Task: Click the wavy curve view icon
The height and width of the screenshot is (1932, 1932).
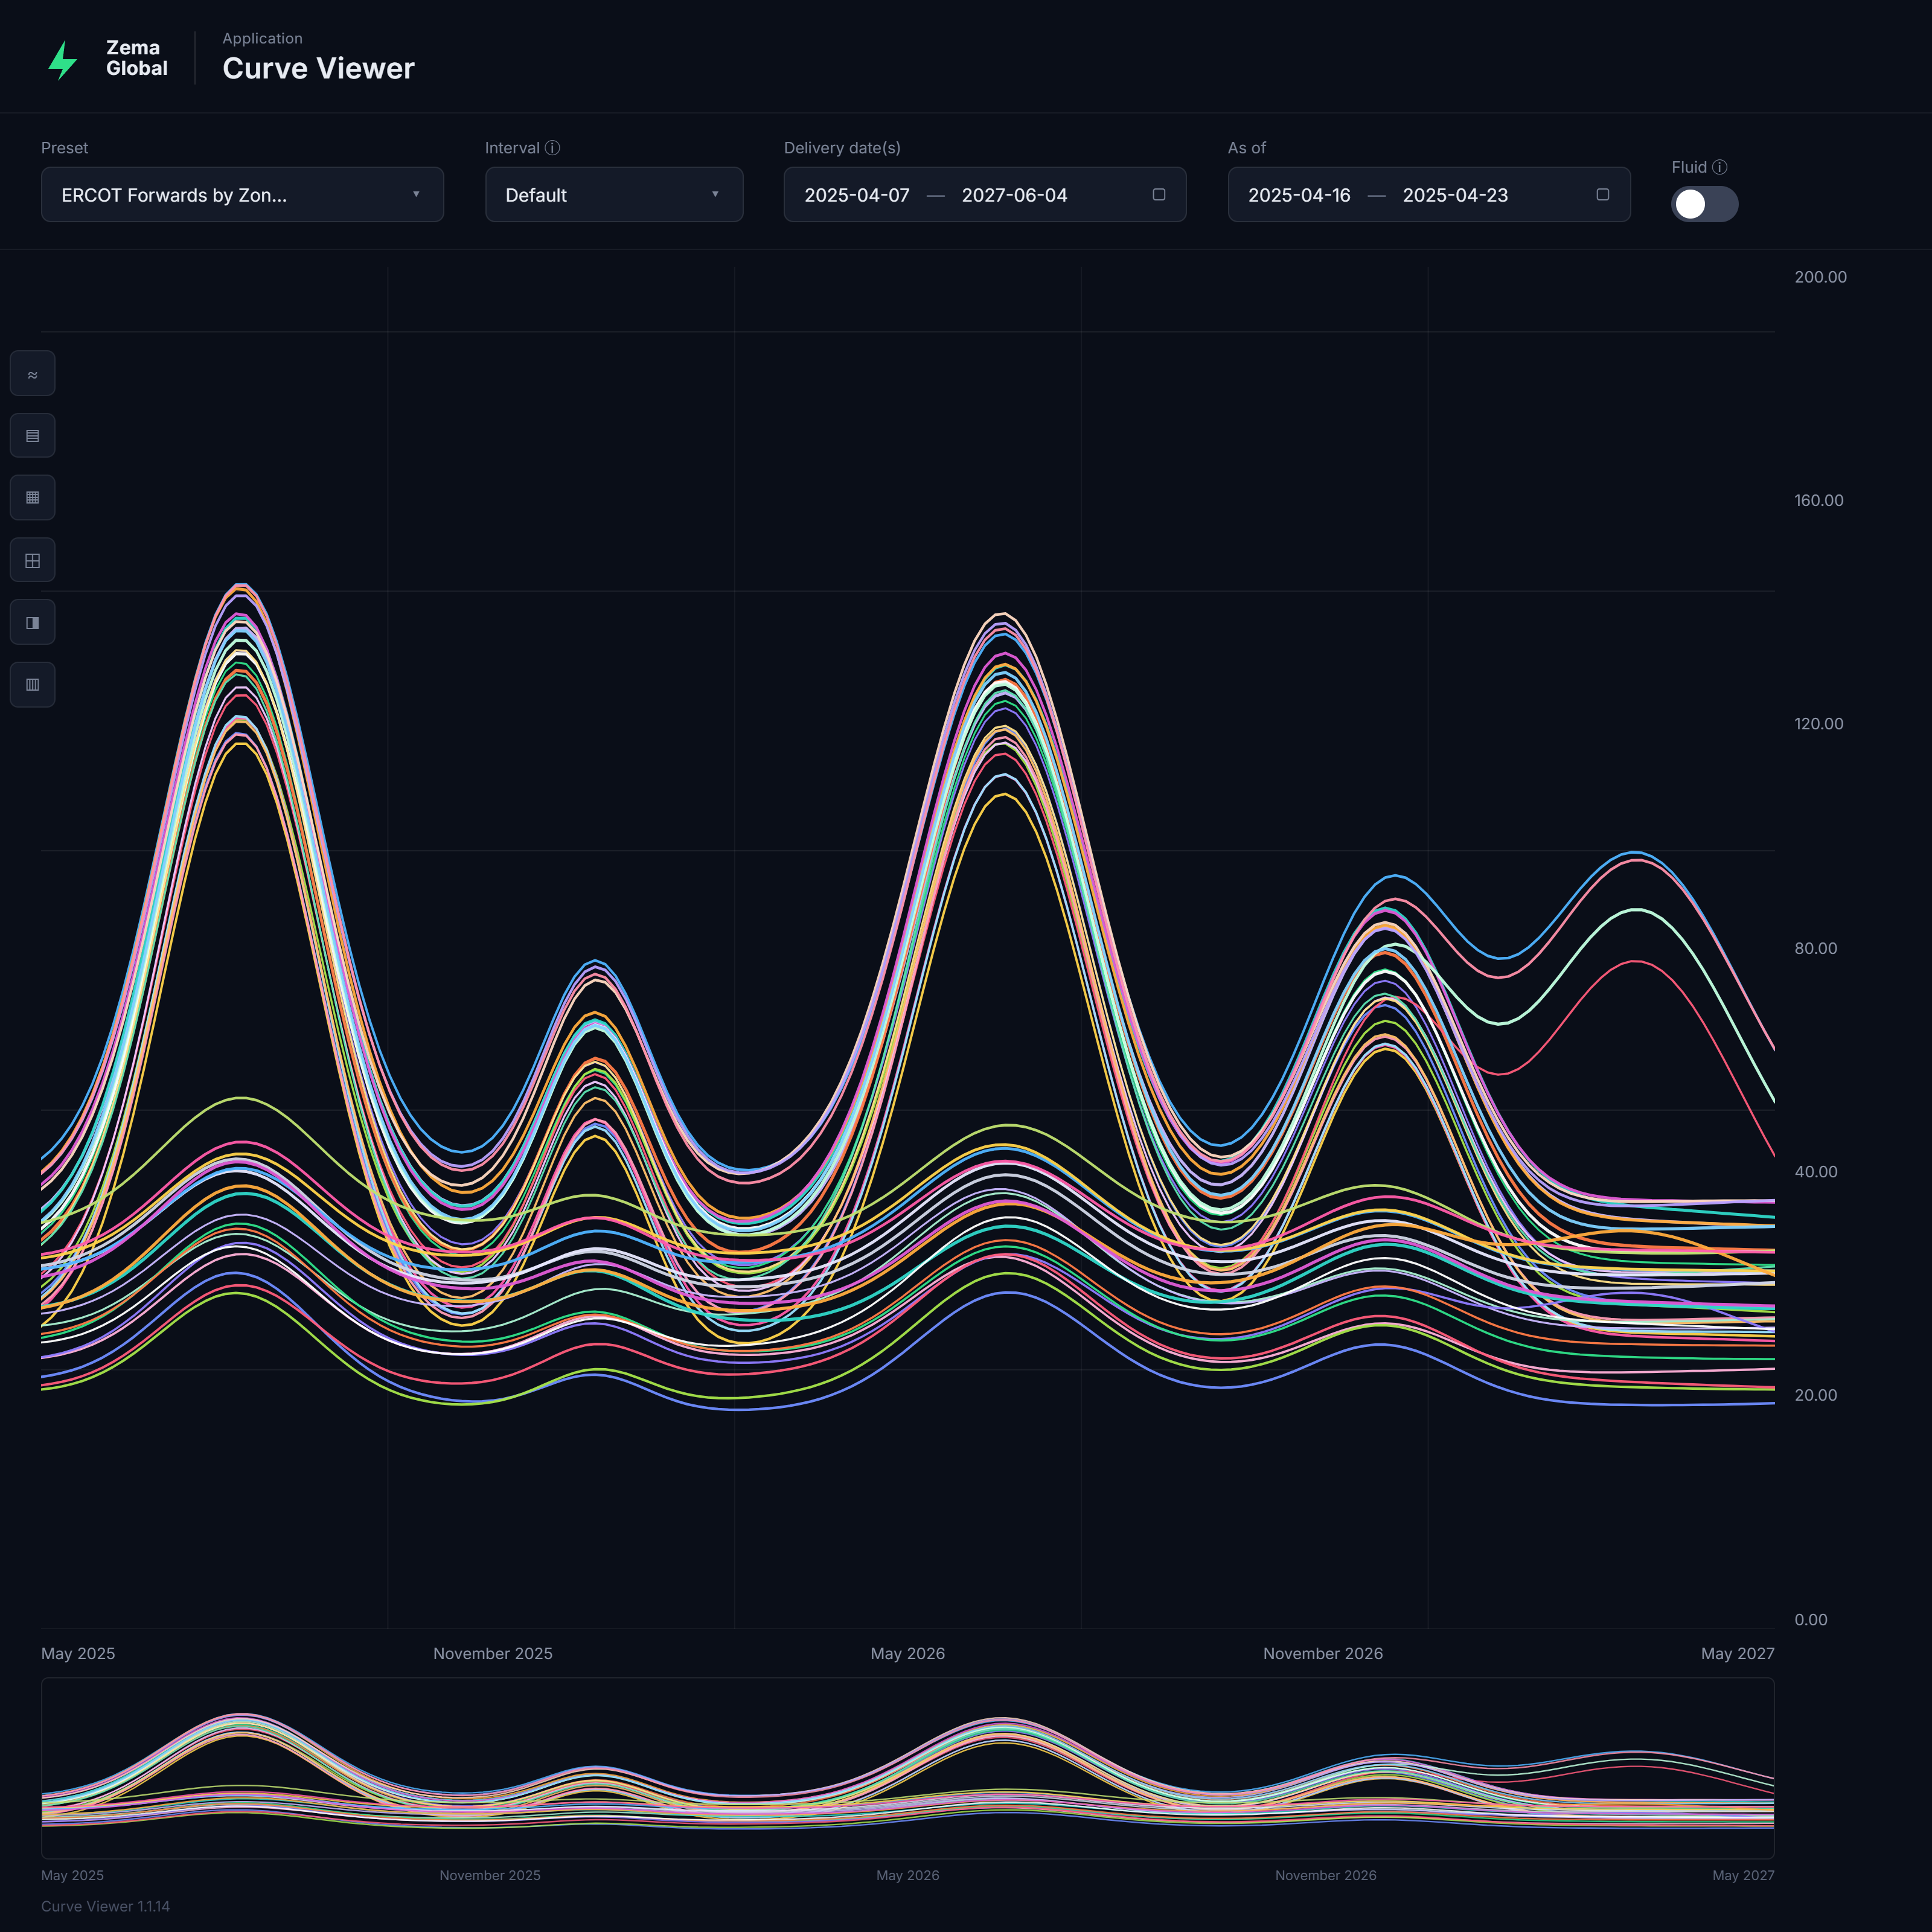Action: [32, 374]
